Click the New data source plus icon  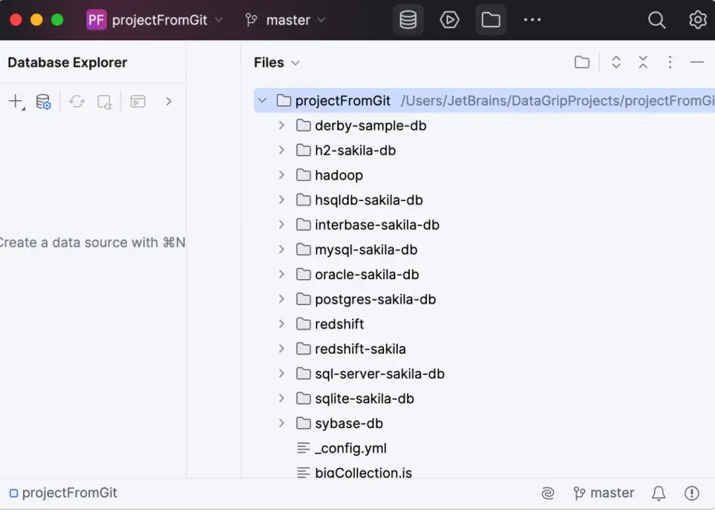15,101
